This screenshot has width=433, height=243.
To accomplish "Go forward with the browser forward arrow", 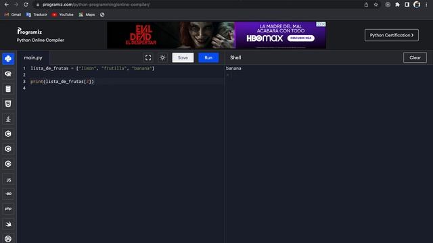I will point(16,5).
